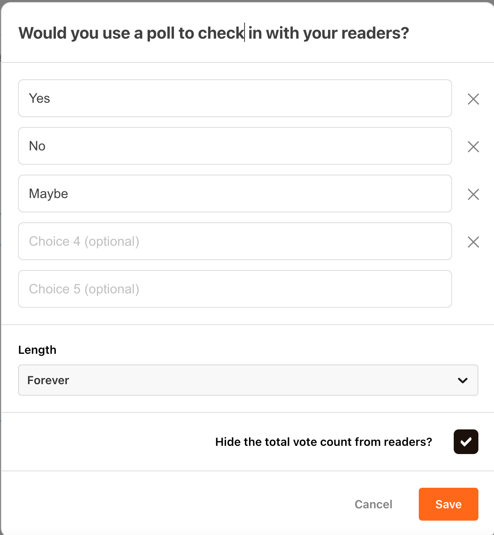
Task: Clear the empty Choice 4 row via its X
Action: (473, 242)
